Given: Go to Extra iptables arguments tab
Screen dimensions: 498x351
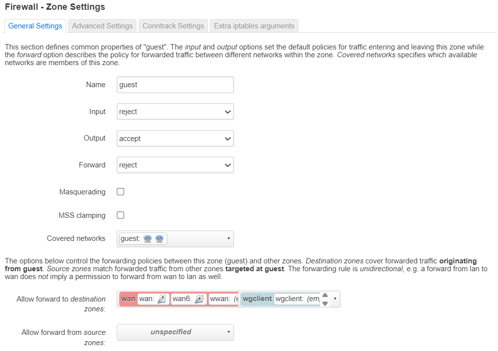Looking at the screenshot, I should tap(254, 26).
